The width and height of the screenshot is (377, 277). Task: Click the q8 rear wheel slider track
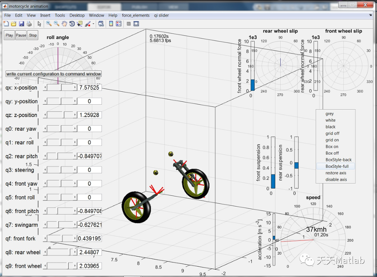click(60, 252)
